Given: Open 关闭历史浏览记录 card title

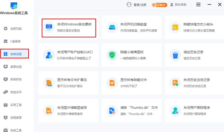Looking at the screenshot, I should (197, 80).
